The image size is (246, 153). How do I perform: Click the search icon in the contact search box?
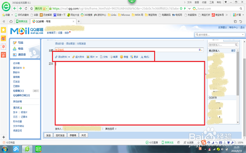point(236,45)
